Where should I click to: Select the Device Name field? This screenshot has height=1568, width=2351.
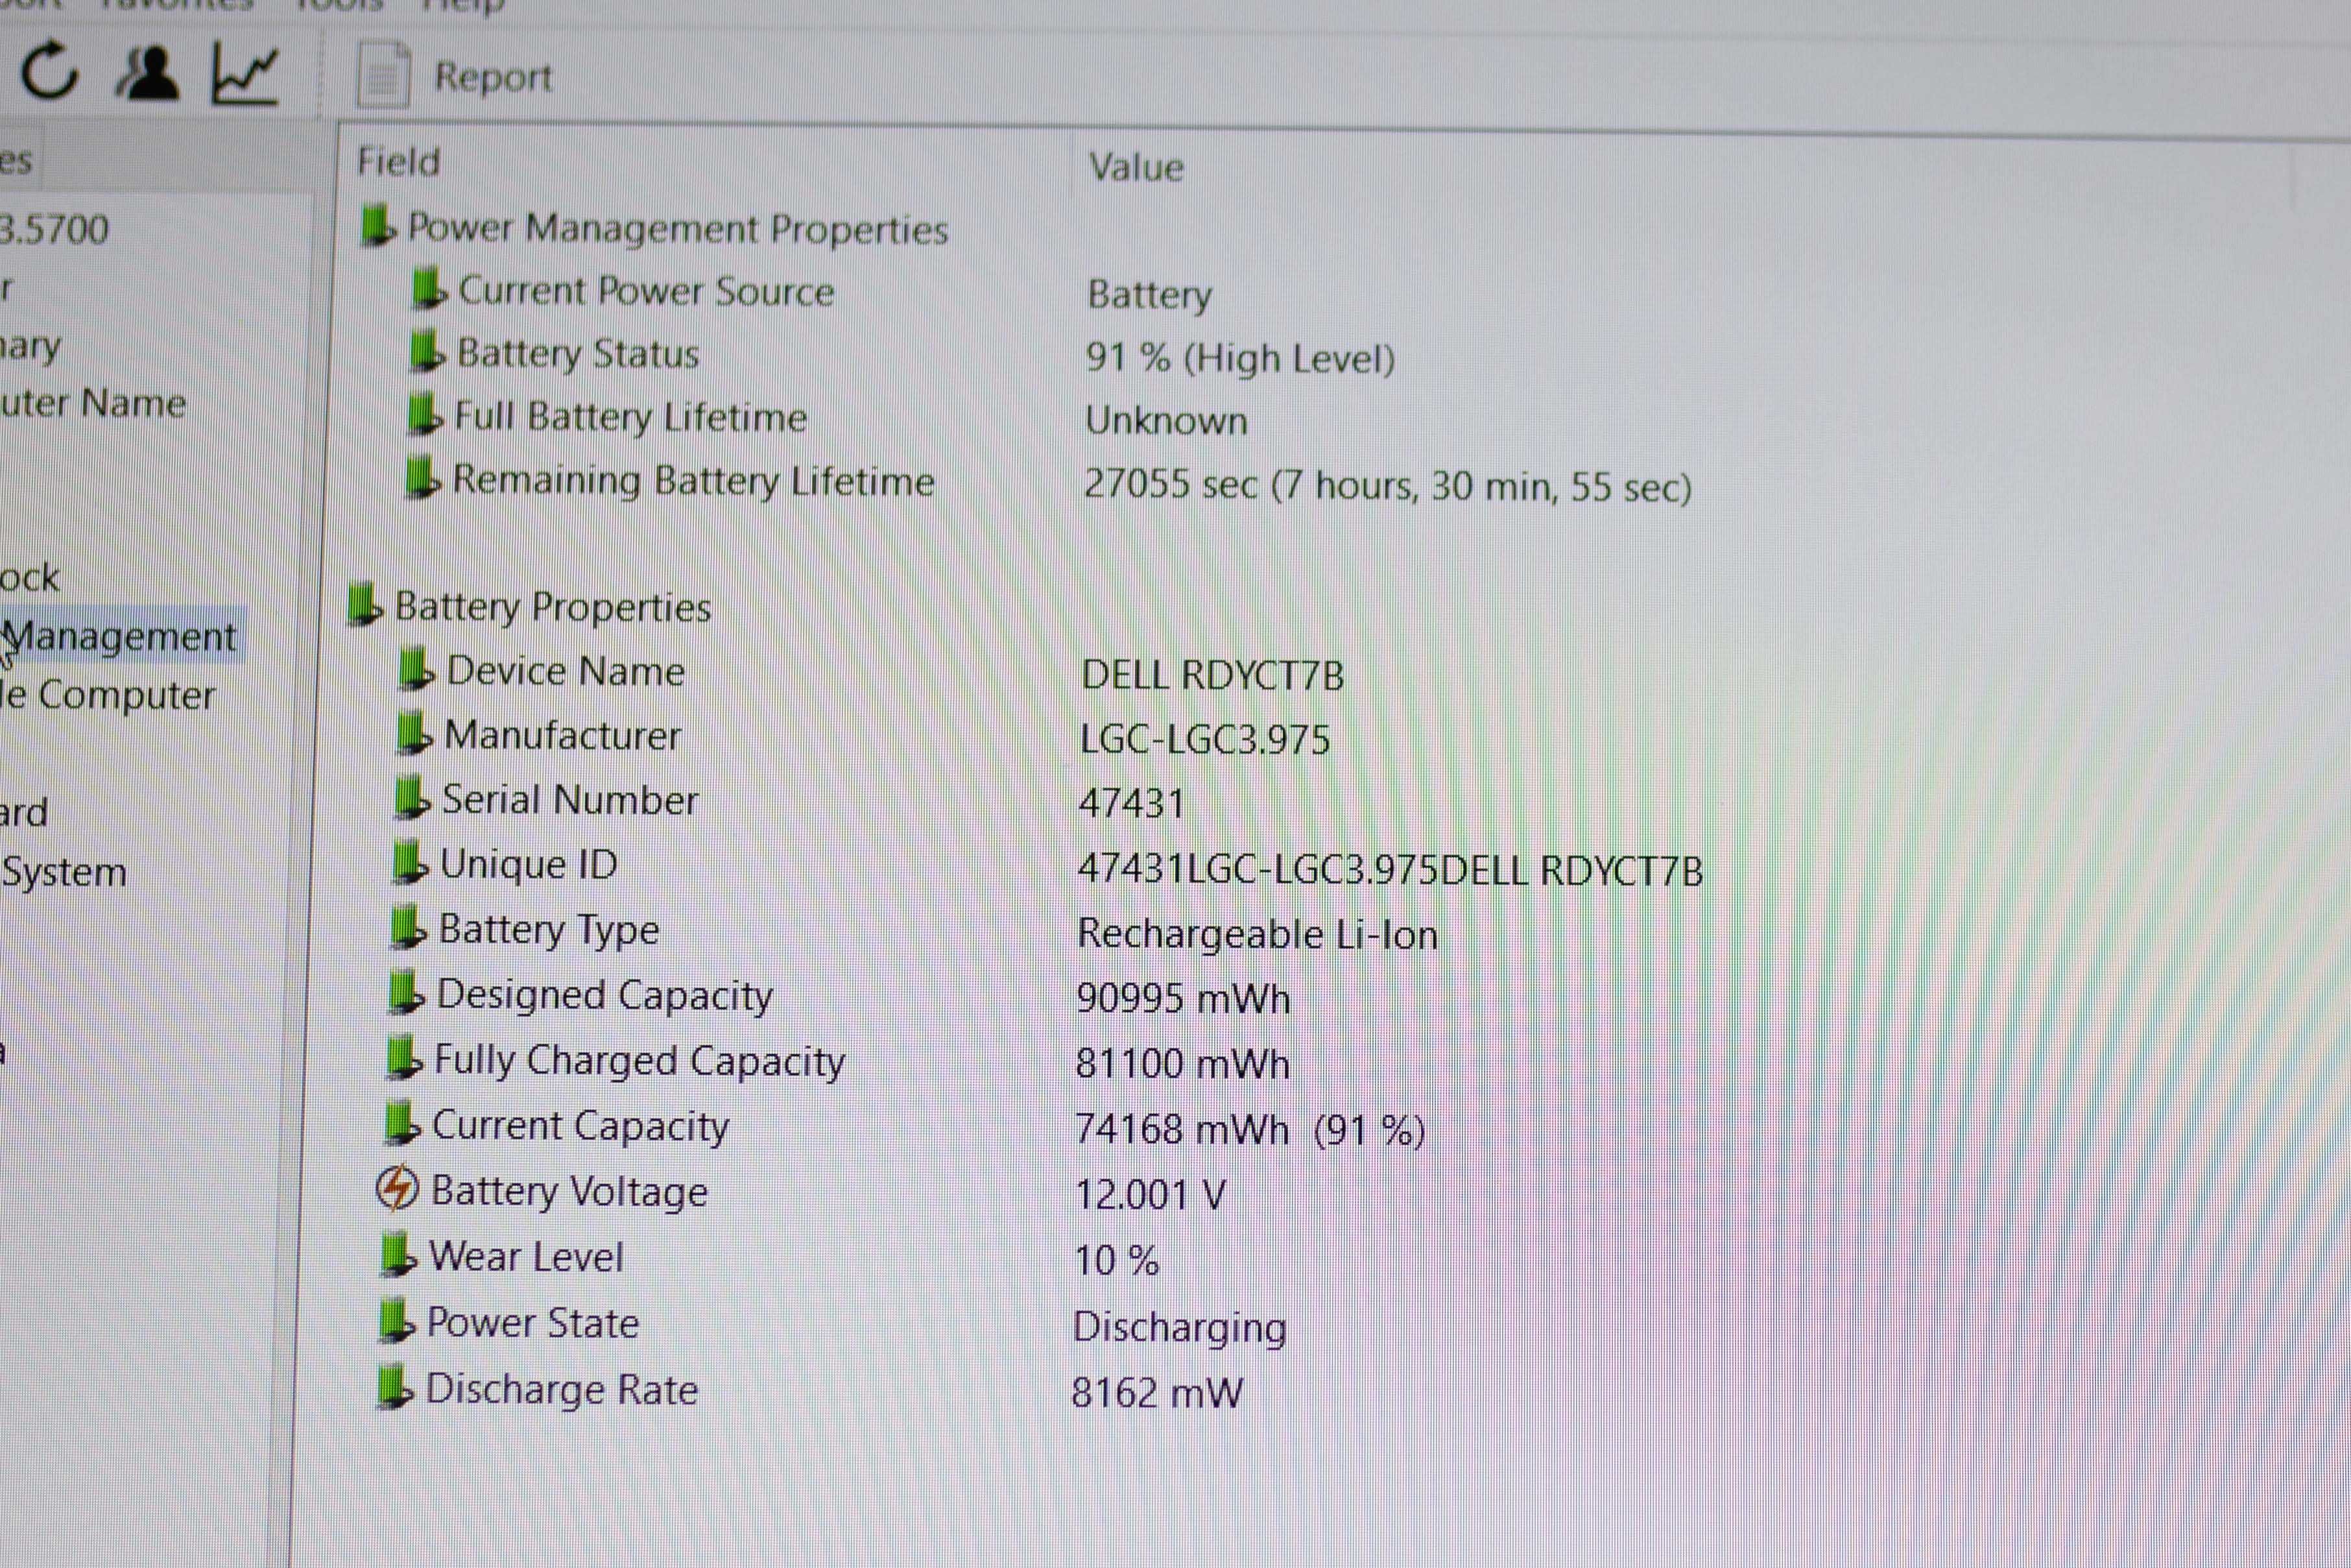pos(566,671)
